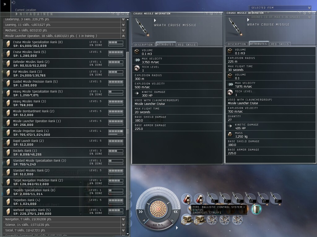Screen dimensions: 317x237
Task: Open the Description tab in right missile window
Action: [237, 44]
